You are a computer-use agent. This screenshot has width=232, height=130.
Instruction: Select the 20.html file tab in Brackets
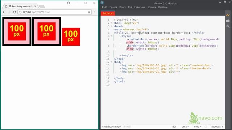[108, 13]
